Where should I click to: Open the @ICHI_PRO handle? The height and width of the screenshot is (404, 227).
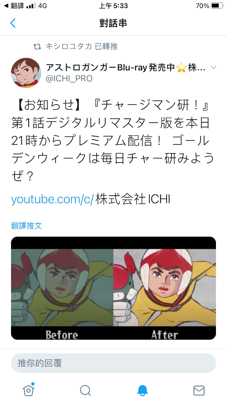point(69,79)
